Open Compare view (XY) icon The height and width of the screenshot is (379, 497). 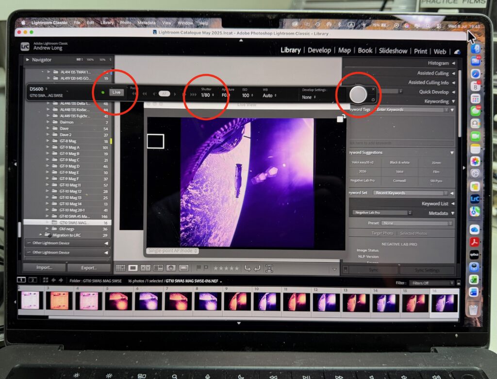pyautogui.click(x=146, y=268)
